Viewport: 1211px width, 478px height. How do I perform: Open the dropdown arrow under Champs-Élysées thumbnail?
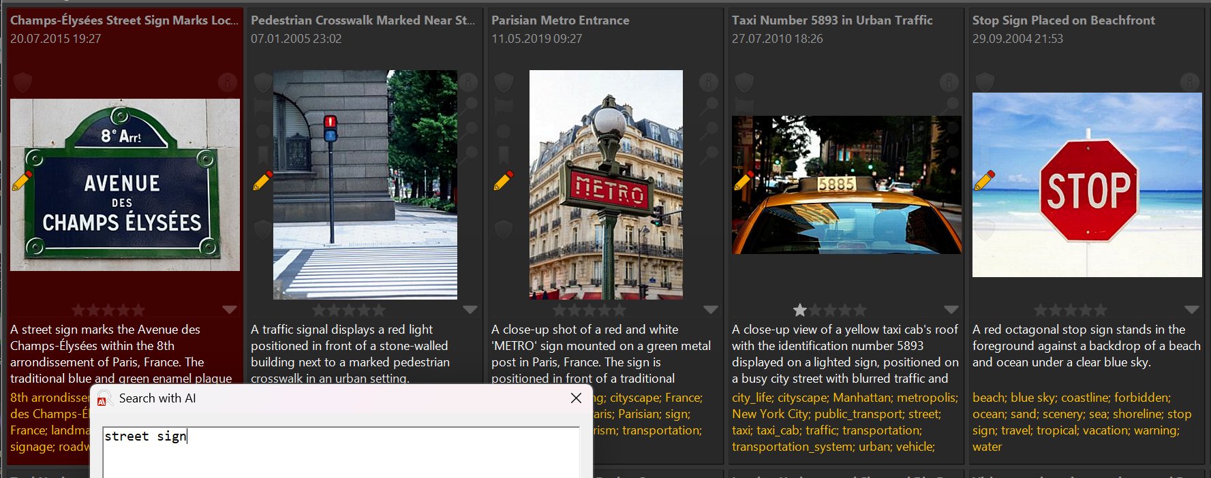[x=230, y=310]
